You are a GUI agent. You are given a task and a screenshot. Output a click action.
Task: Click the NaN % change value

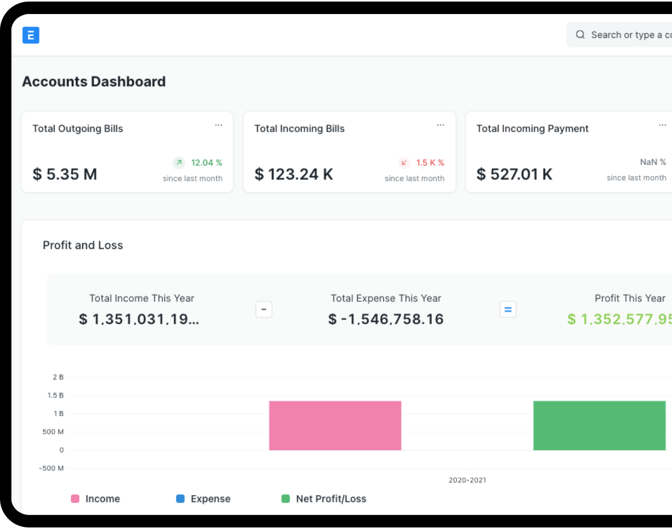pos(653,162)
